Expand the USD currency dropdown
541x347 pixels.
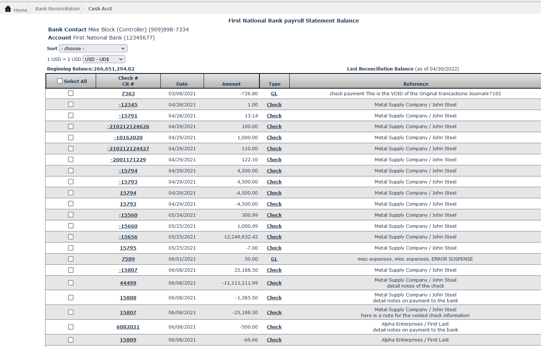tap(104, 59)
